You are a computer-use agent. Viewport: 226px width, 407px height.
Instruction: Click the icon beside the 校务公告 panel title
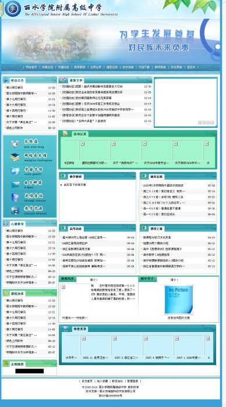point(6,80)
